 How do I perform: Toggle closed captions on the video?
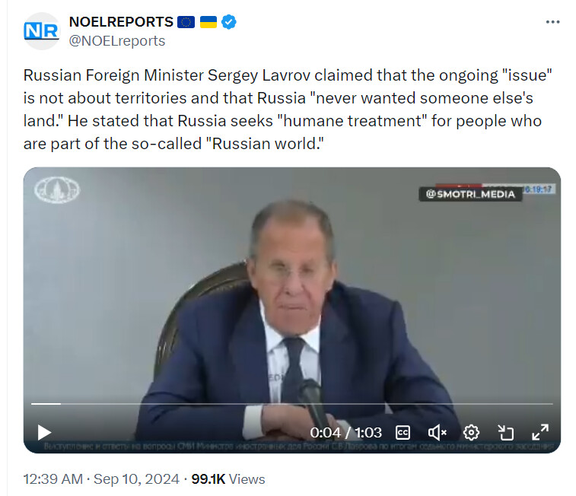(403, 433)
